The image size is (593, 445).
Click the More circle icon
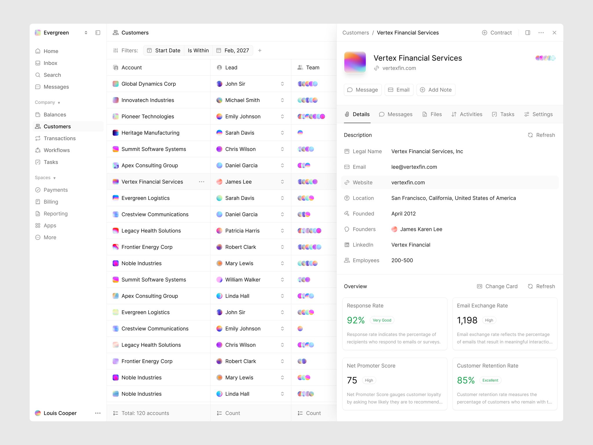click(38, 238)
